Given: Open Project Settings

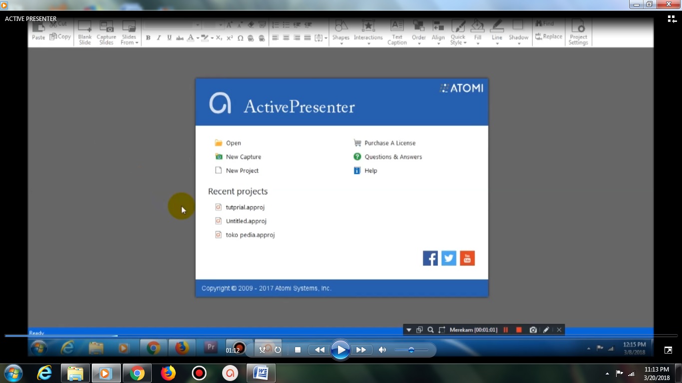Looking at the screenshot, I should click(578, 33).
